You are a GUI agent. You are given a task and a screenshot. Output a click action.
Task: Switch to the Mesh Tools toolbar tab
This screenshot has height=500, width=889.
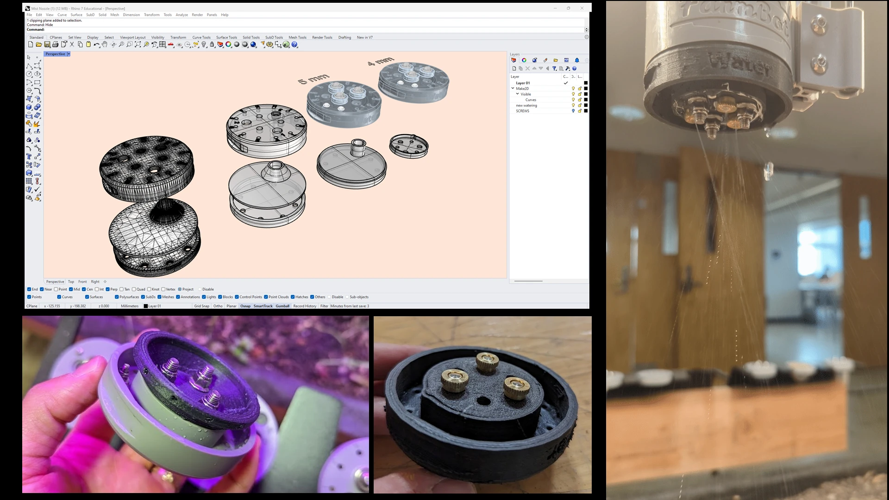coord(298,37)
